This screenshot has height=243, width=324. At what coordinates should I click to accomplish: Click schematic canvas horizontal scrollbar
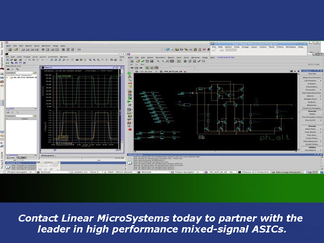(215, 151)
